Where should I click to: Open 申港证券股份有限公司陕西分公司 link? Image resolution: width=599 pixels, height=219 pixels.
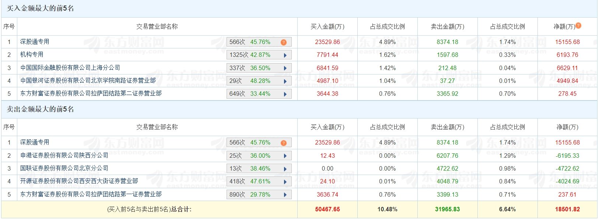pos(64,155)
